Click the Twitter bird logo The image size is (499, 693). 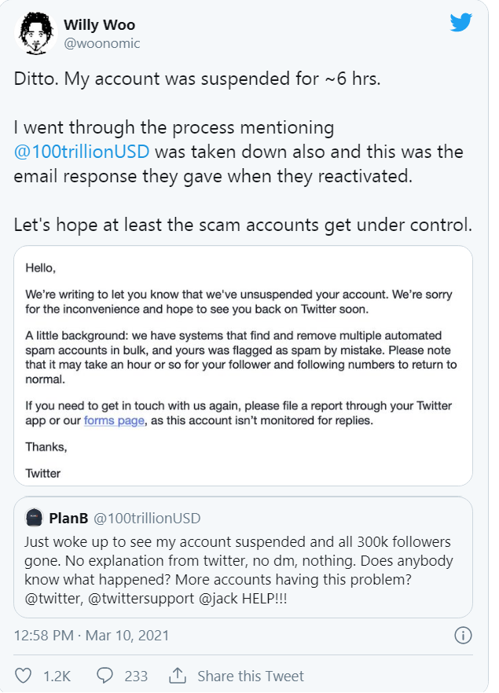[460, 23]
